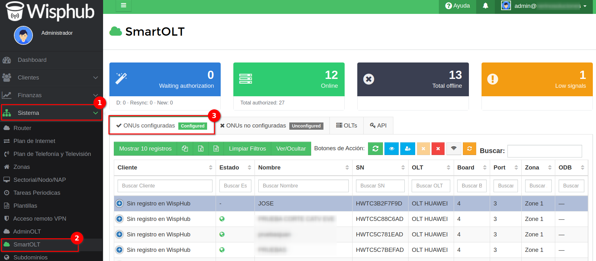Sort table by the Cliente column

165,168
